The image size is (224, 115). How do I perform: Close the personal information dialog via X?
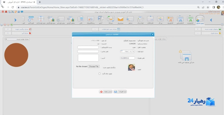pyautogui.click(x=152, y=34)
